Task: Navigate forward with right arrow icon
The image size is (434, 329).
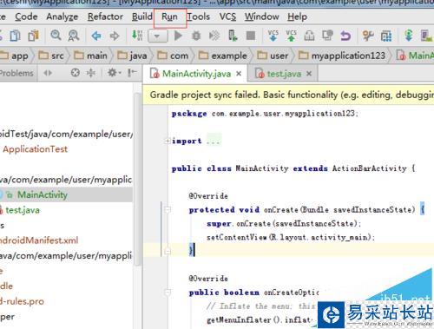Action: (115, 36)
